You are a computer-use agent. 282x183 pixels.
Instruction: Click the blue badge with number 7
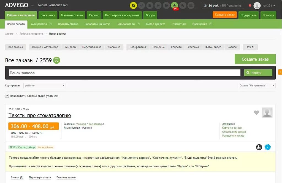click(x=268, y=147)
